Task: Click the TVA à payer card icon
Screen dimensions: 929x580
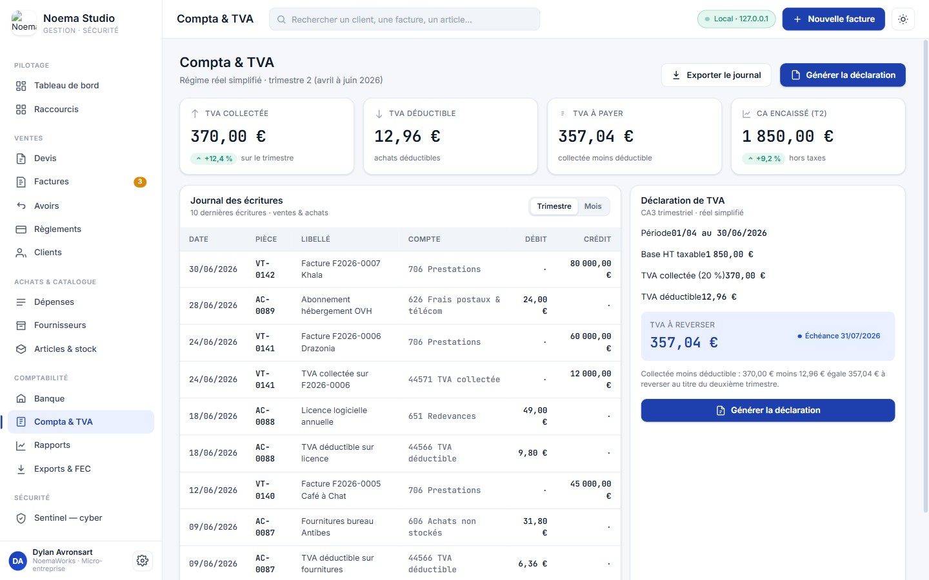Action: pos(563,113)
